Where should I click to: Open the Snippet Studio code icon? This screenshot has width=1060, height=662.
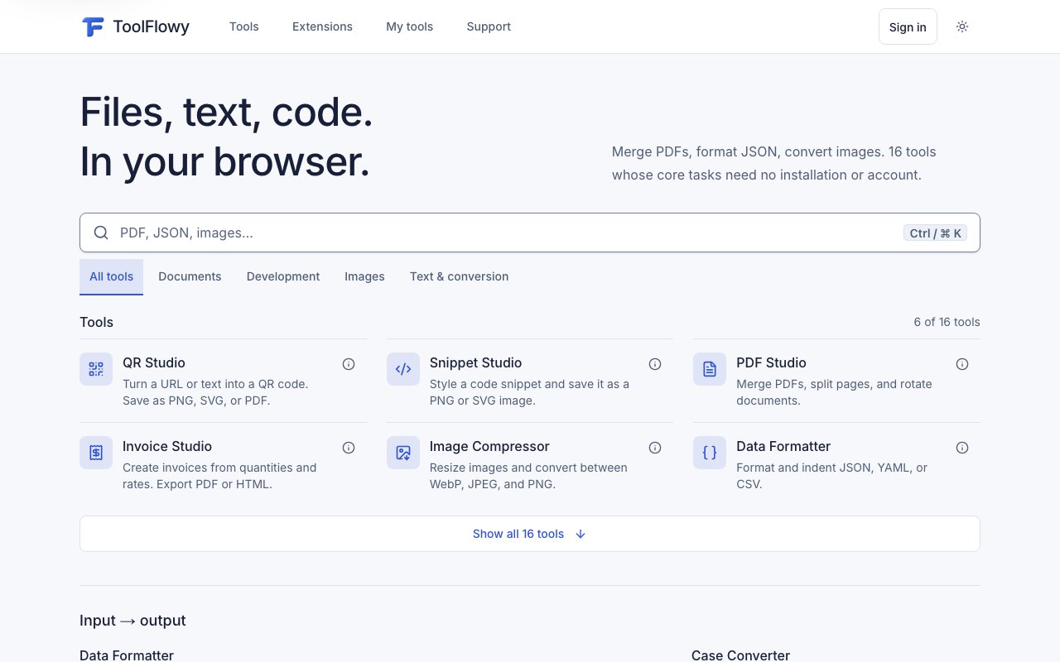(x=403, y=369)
